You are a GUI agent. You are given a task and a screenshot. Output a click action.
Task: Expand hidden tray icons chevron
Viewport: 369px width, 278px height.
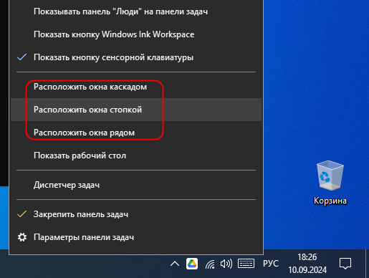[x=175, y=264]
